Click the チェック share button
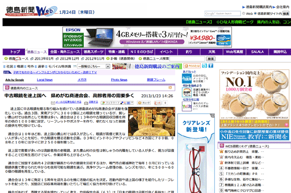291x193 pixels. 143,103
